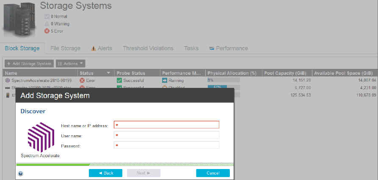The width and height of the screenshot is (378, 180).
Task: Sort by the Probe Status column header
Action: (x=137, y=73)
